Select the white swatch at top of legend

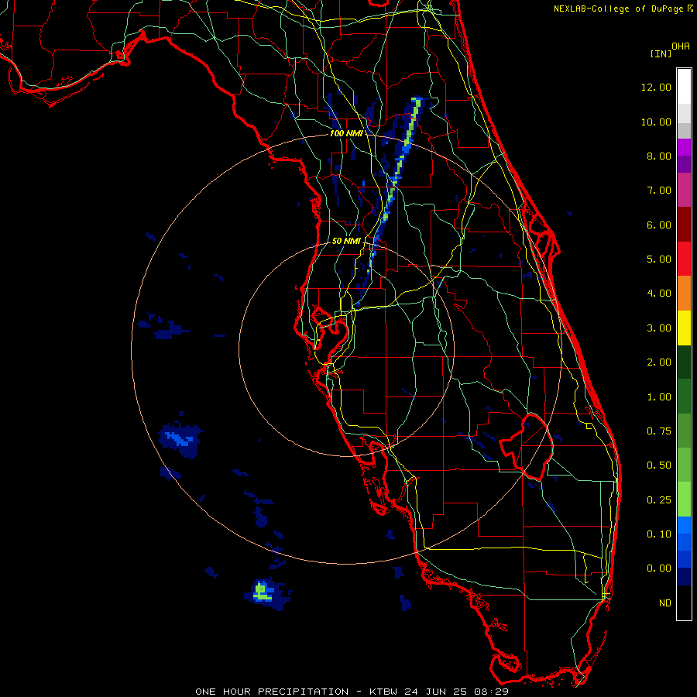point(684,87)
